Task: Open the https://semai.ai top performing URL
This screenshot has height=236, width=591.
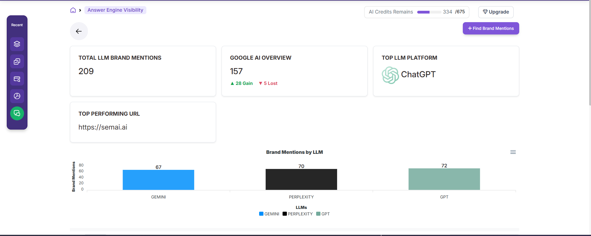Action: pos(103,127)
